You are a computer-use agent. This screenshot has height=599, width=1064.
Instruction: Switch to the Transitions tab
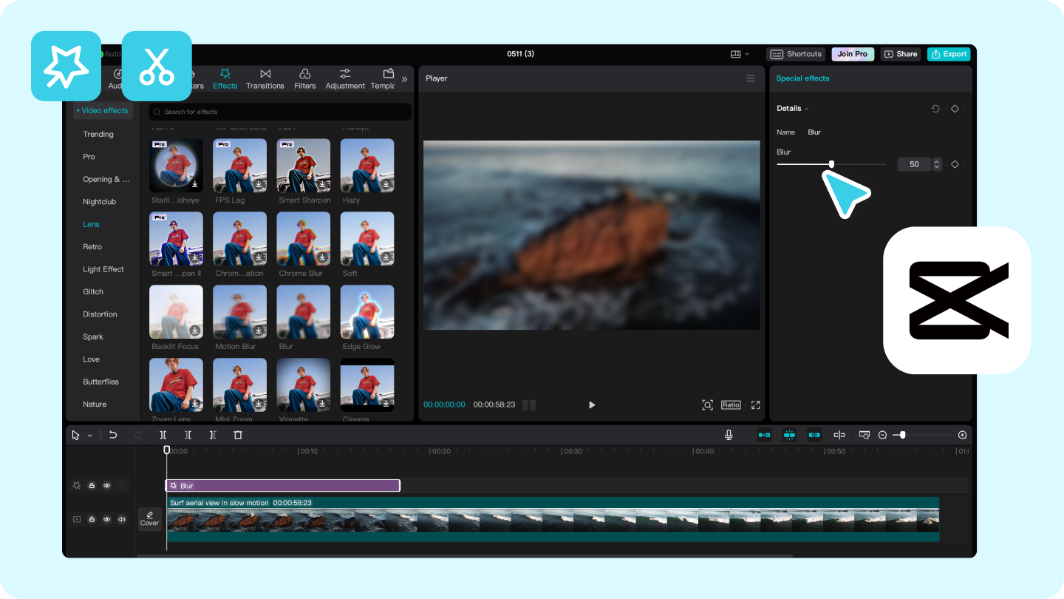[265, 78]
